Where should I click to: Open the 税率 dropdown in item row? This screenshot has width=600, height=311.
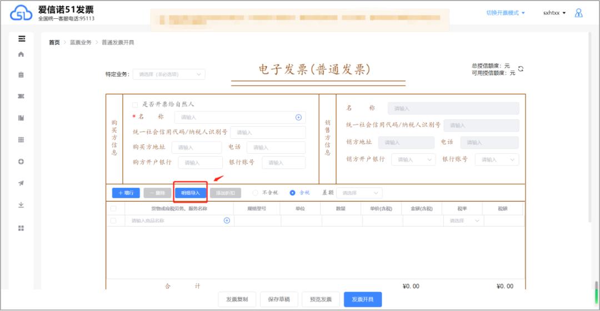point(464,220)
